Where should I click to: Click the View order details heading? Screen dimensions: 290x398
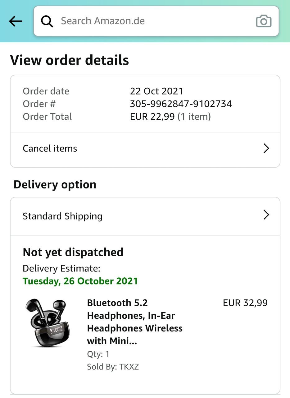(70, 60)
